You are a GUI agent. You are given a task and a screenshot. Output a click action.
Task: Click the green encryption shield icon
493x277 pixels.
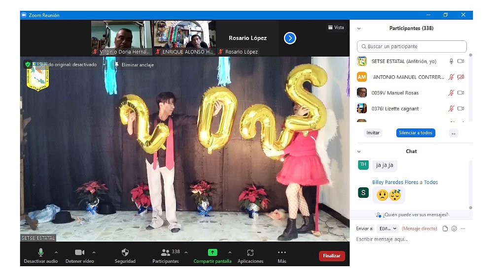point(28,64)
